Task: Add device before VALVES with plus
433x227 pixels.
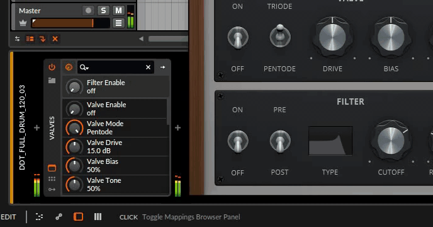Action: pyautogui.click(x=37, y=127)
